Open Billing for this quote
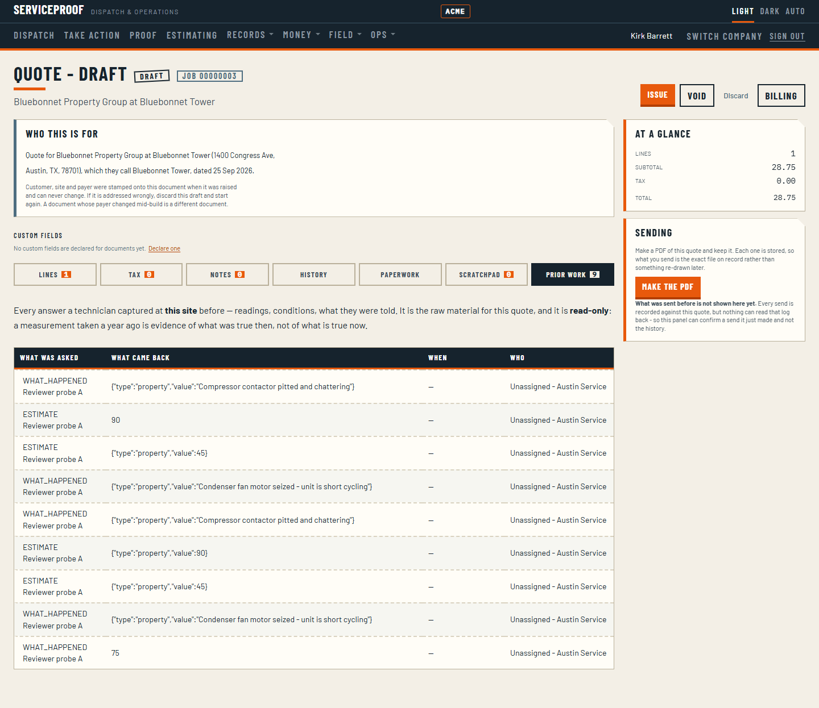 pyautogui.click(x=781, y=95)
